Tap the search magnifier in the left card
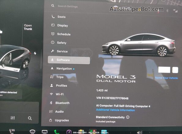The height and width of the screenshot is (134, 182). (30, 118)
